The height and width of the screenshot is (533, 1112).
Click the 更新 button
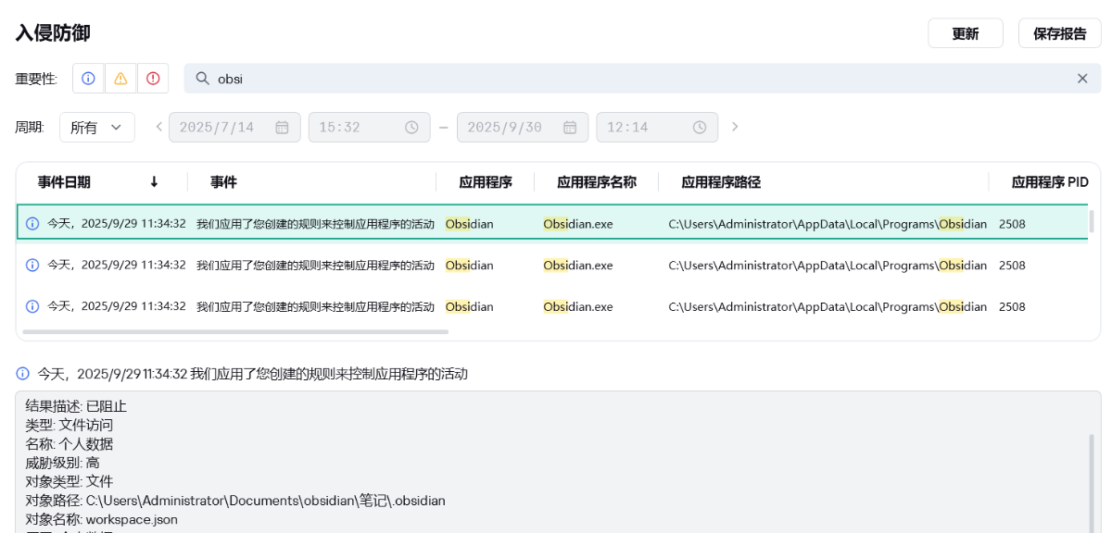click(x=966, y=33)
